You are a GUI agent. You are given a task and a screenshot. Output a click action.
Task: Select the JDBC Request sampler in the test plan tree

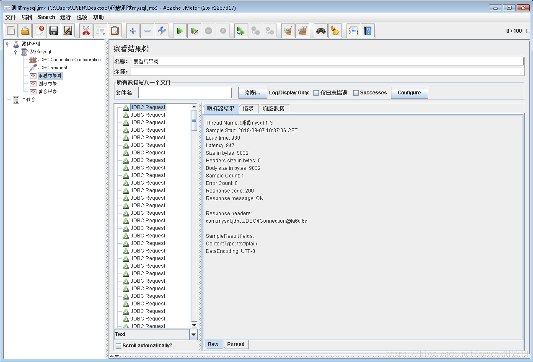(x=52, y=68)
